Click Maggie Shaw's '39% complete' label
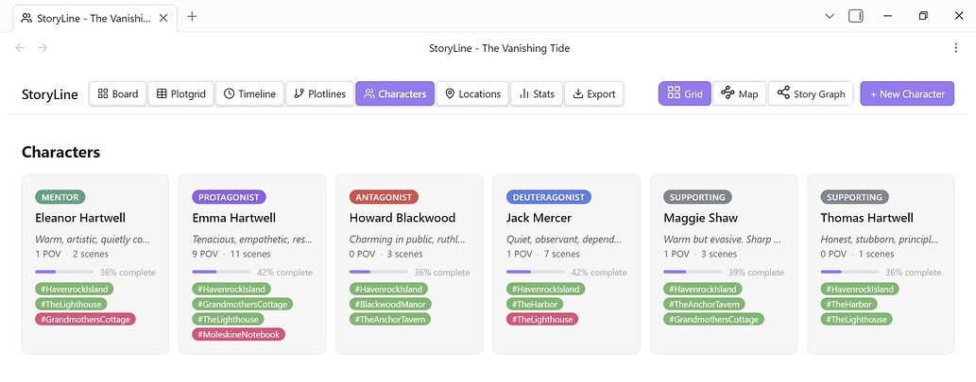 (x=756, y=273)
